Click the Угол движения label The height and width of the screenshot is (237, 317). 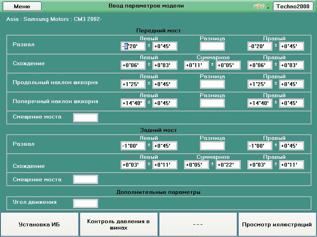[x=34, y=202]
